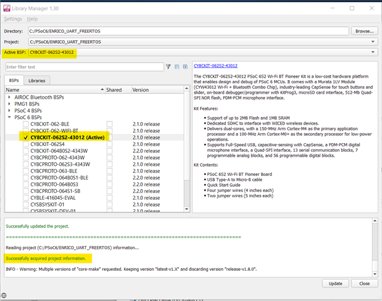Check the CY8CKIT-062-BLE checkbox
The image size is (382, 301).
click(x=25, y=124)
